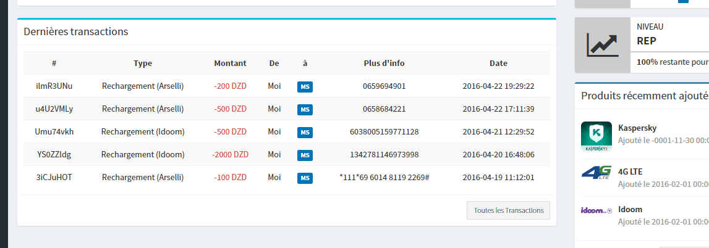709x248 pixels.
Task: Click the trending chart level icon
Action: 603,45
